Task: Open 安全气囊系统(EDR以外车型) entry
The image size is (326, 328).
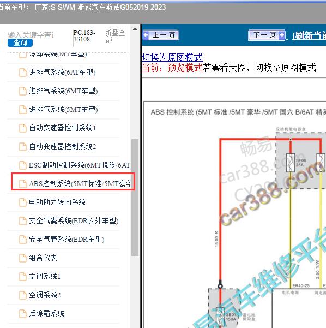Action: tap(74, 220)
